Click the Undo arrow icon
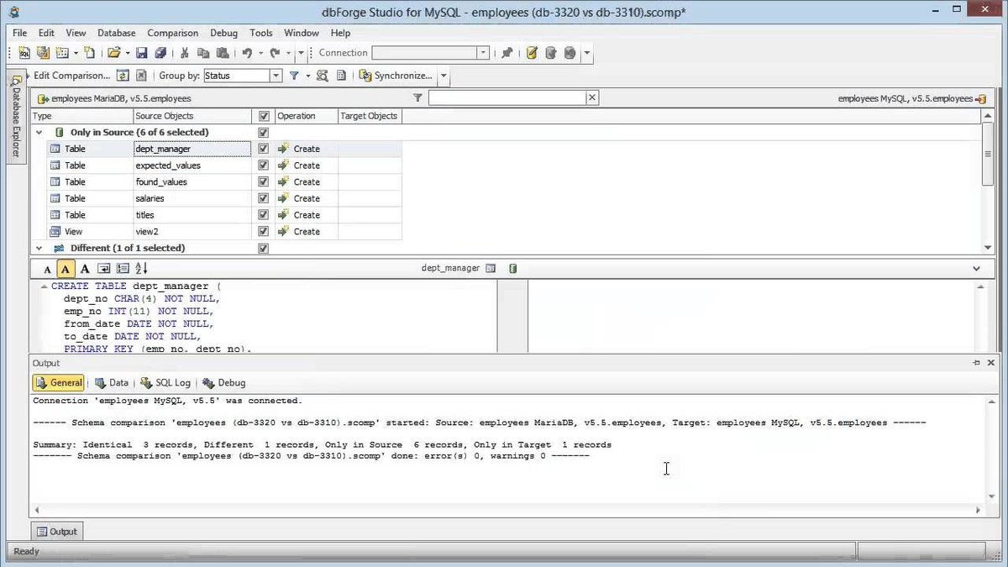Screen dimensions: 1008x567 click(x=247, y=53)
